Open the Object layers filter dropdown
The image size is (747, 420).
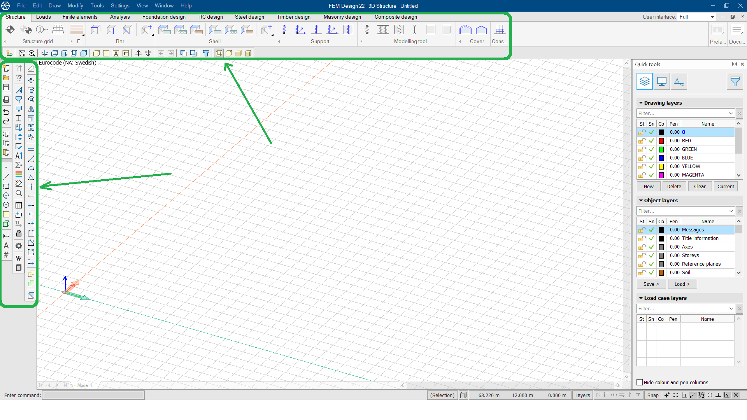(x=731, y=211)
